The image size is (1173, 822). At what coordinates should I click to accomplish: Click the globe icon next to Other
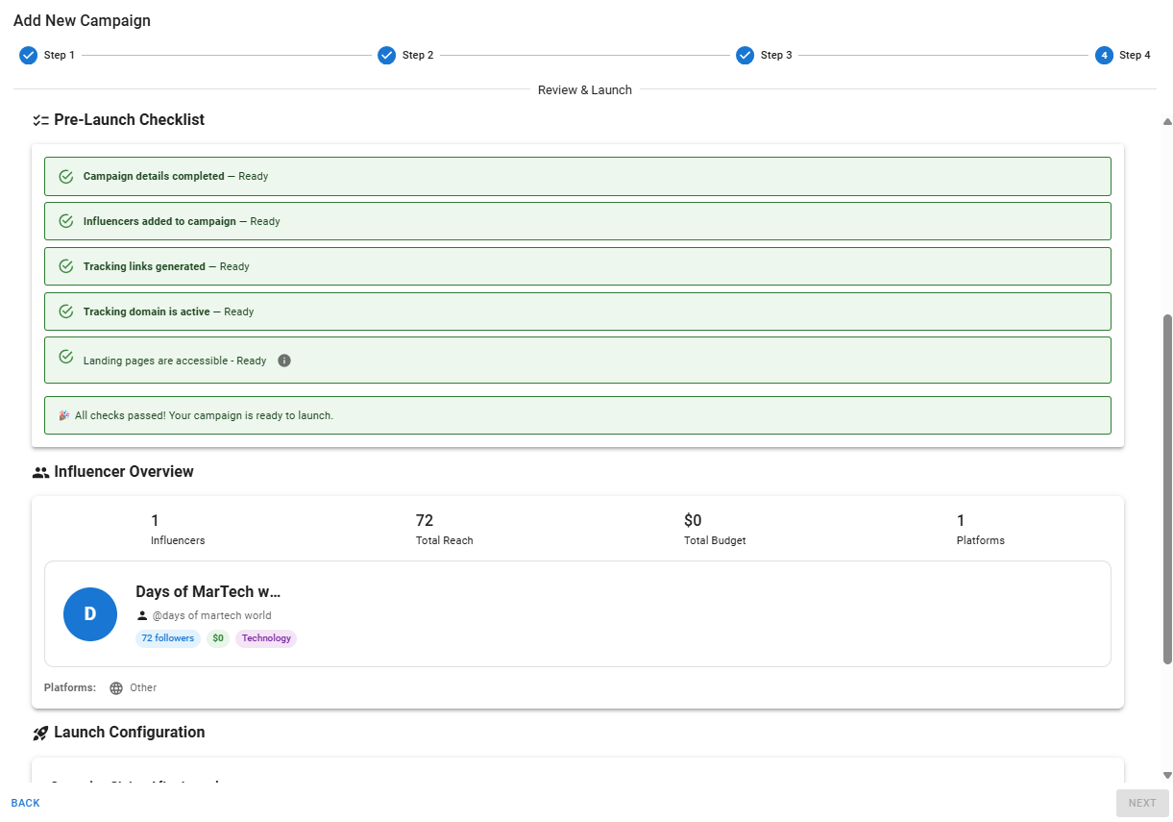click(x=116, y=688)
